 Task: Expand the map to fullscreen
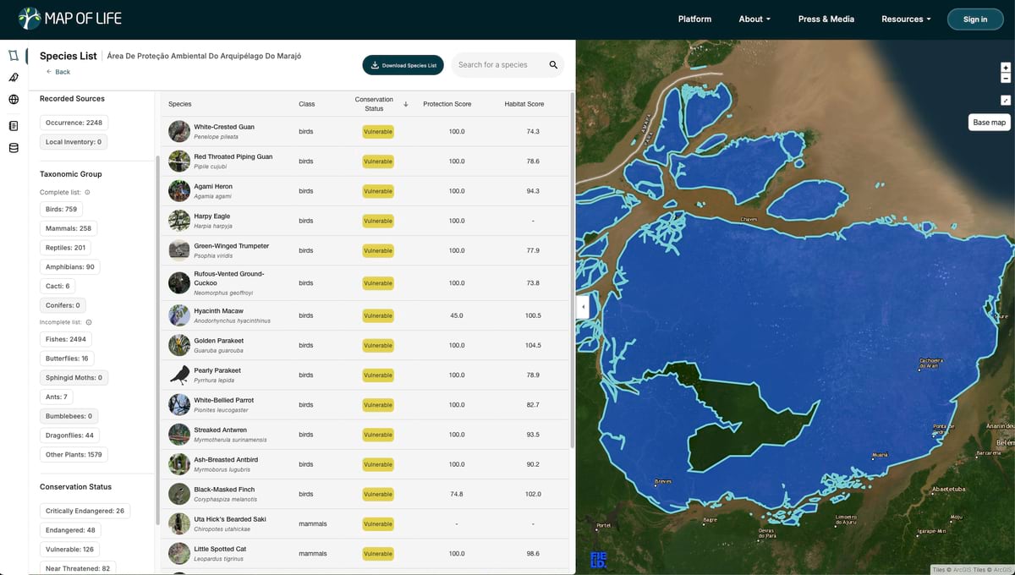pyautogui.click(x=1006, y=101)
